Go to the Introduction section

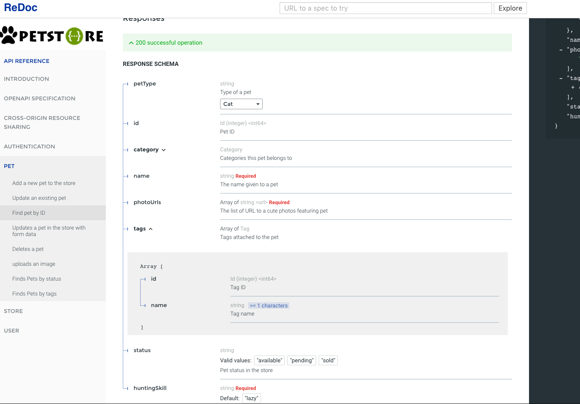coord(26,79)
